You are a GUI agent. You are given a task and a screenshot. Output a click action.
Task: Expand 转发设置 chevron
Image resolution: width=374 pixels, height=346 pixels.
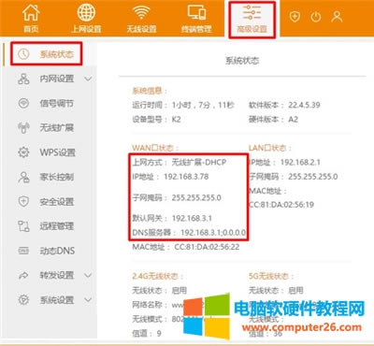coord(88,276)
